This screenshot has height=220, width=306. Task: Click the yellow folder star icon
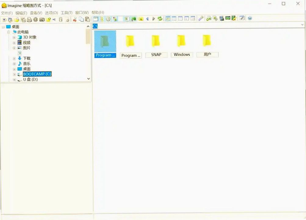point(141,19)
